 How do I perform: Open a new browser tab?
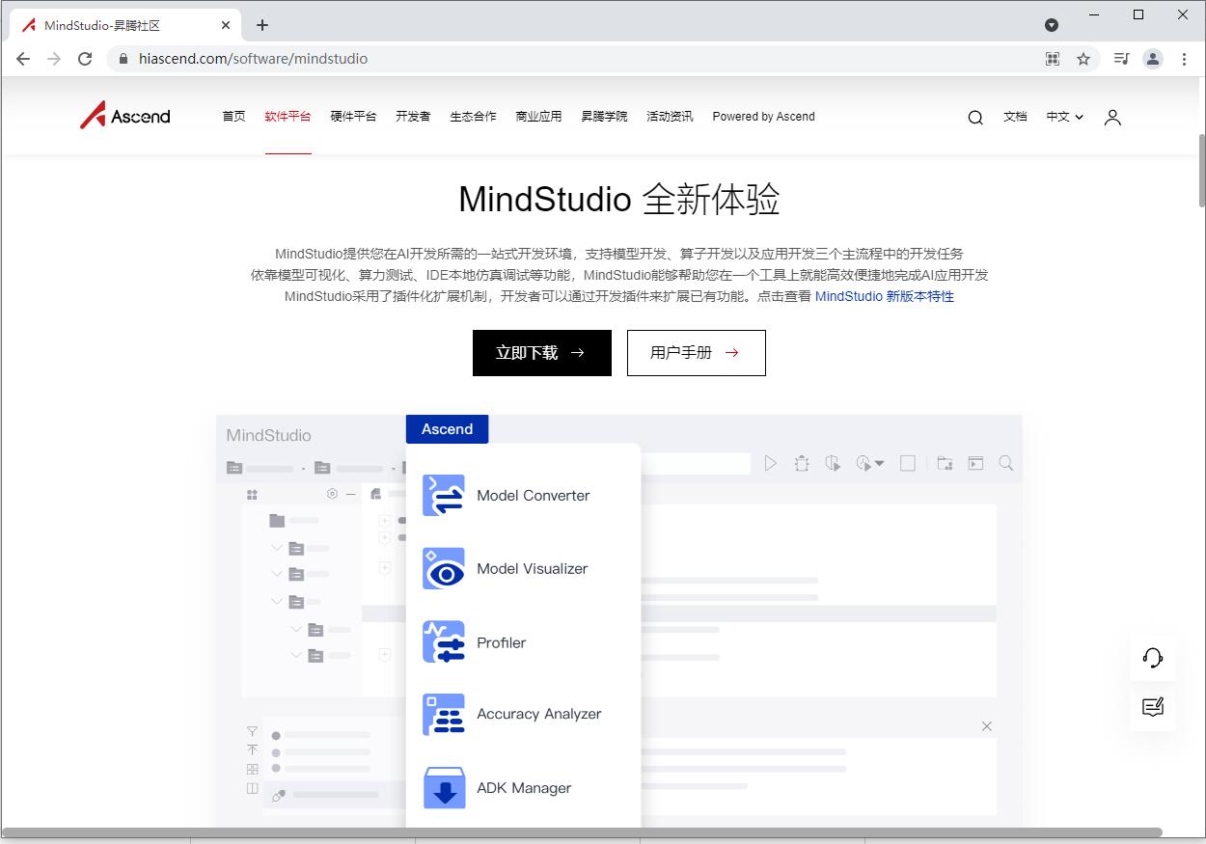(262, 25)
